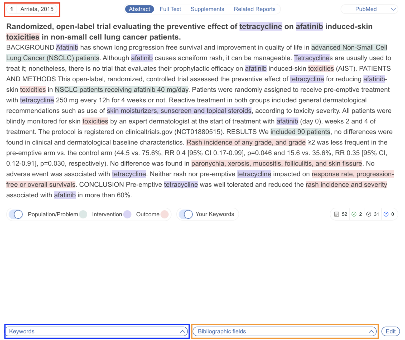Toggle Your Keywords highlighting on
The image size is (405, 340).
click(x=188, y=214)
